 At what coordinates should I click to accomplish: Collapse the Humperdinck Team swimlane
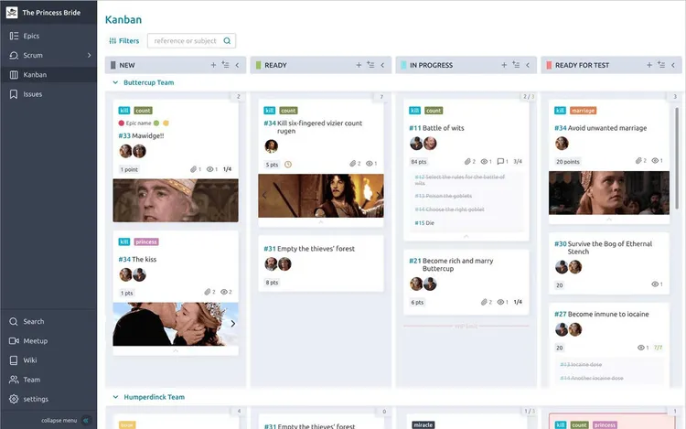[x=115, y=397]
